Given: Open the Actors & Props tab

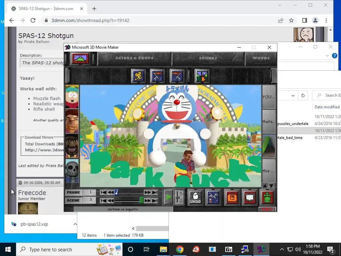Looking at the screenshot, I should (x=134, y=58).
